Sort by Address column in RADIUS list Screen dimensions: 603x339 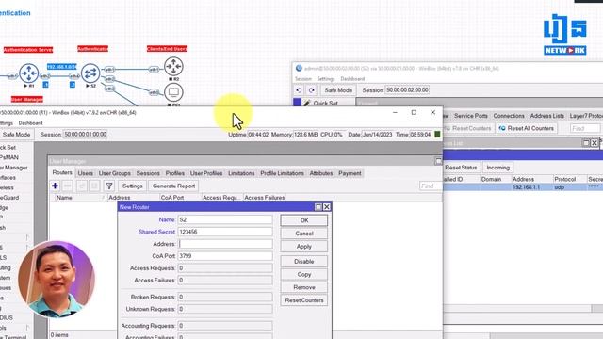531,180
